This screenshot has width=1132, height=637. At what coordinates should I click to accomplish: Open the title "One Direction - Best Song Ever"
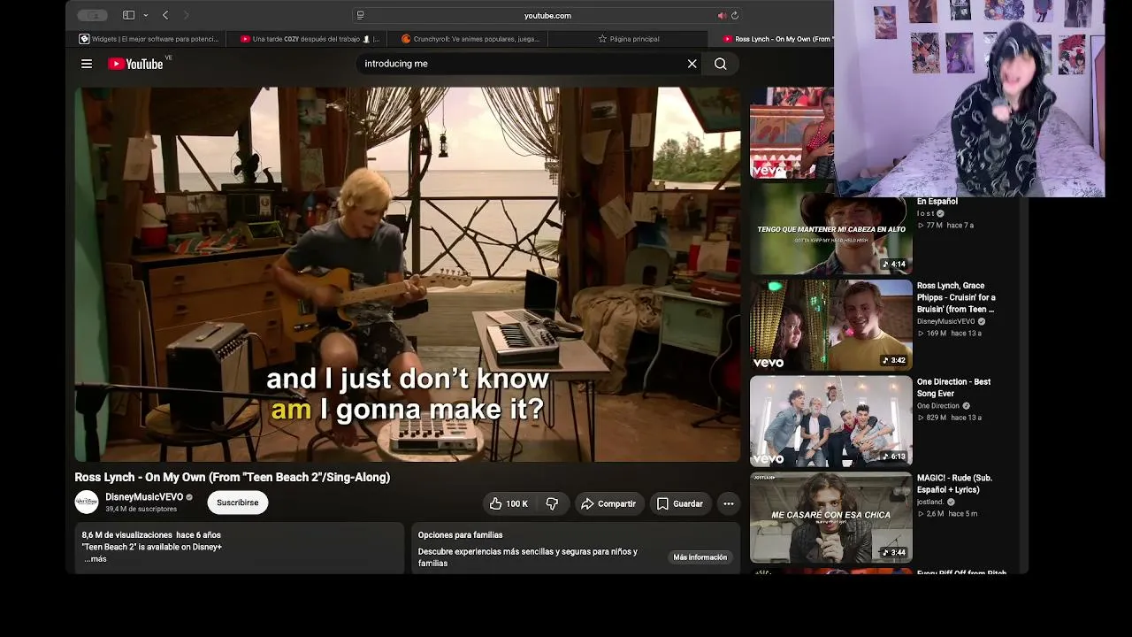[x=953, y=388]
